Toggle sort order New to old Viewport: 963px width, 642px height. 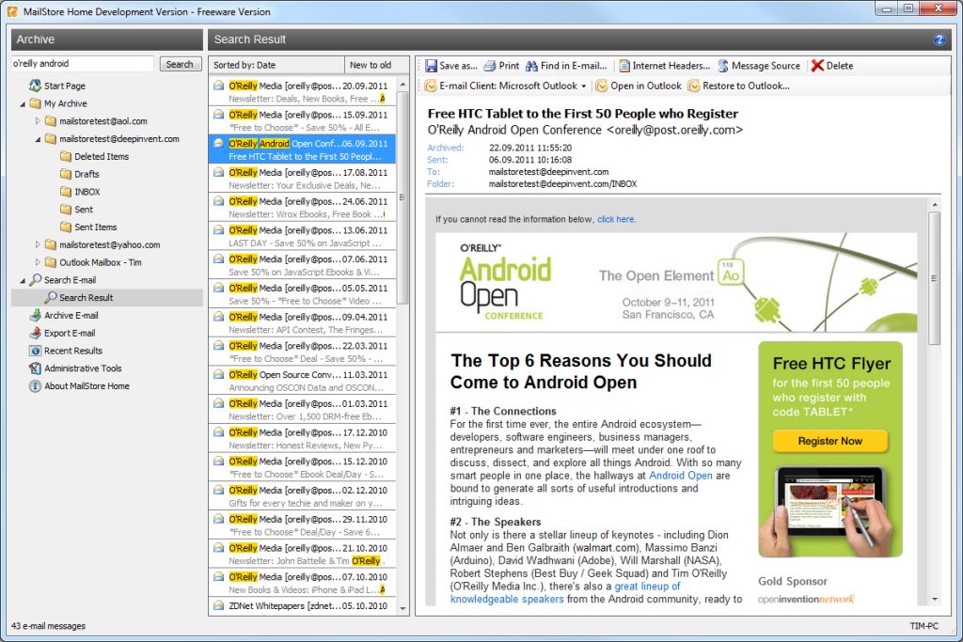click(x=371, y=65)
